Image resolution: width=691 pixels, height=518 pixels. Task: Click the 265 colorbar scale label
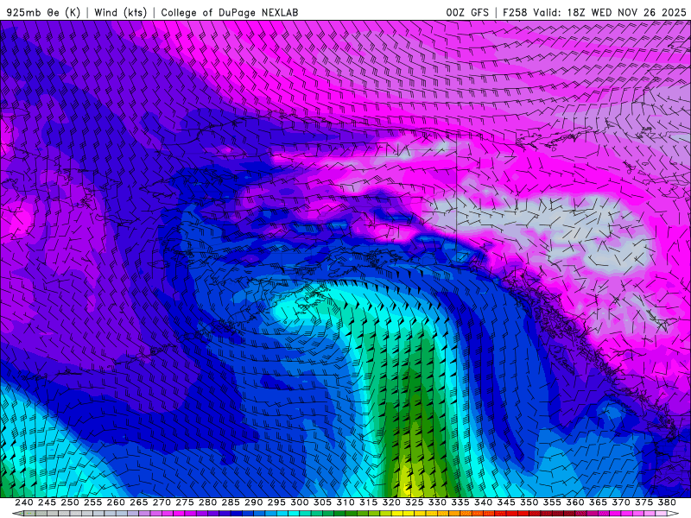(138, 502)
